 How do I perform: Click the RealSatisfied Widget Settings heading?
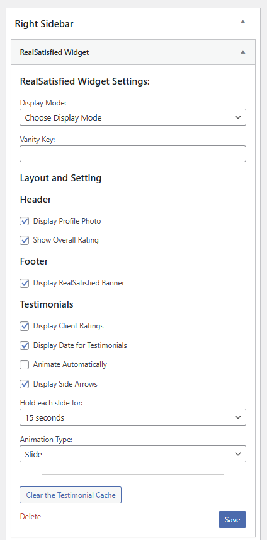click(85, 81)
